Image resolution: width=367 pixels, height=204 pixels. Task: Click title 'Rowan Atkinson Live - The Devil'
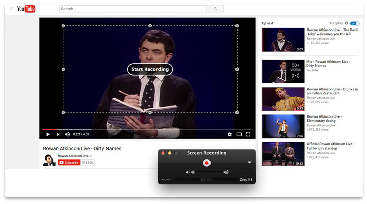(332, 32)
